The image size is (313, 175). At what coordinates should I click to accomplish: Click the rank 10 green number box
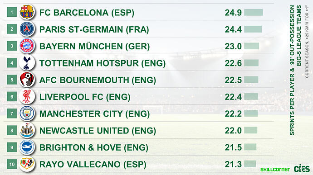12,164
